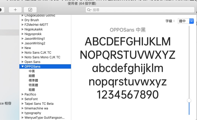This screenshot has width=197, height=120.
Task: Expand the timemachine wa font family
Action: (23, 108)
